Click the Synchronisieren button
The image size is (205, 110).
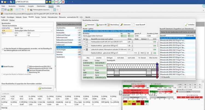pyautogui.click(x=45, y=88)
